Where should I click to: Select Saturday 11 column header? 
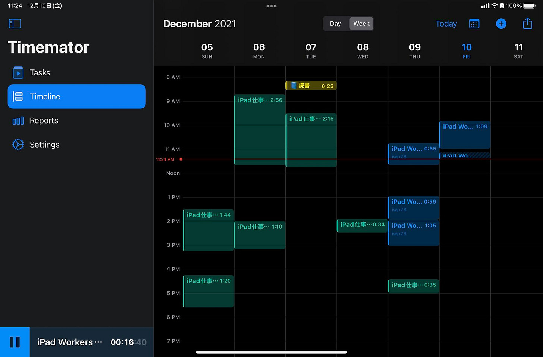point(518,51)
